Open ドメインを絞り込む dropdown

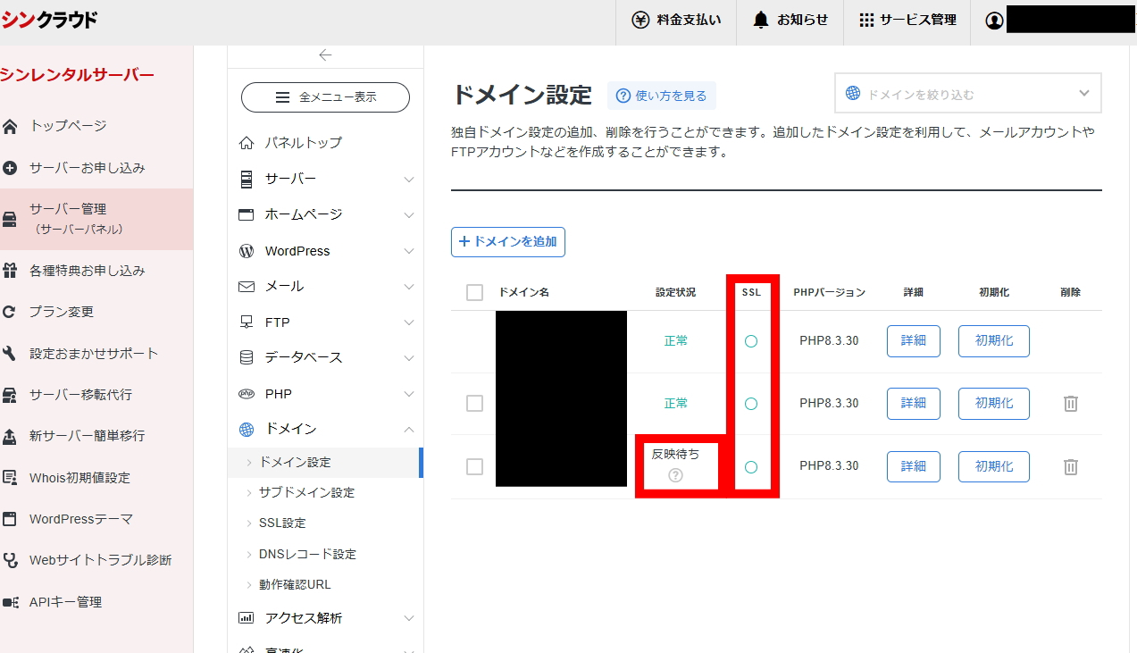click(968, 93)
